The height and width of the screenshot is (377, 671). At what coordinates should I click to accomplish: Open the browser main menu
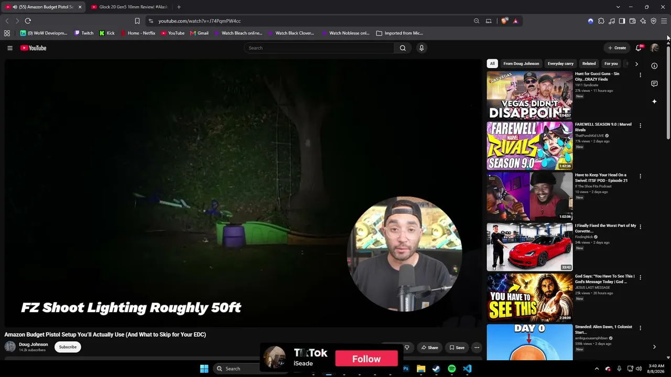coord(664,21)
